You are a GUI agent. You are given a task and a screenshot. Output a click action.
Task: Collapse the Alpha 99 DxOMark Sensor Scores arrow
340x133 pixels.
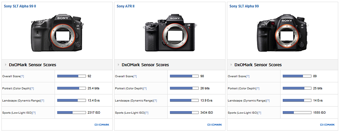[231, 64]
